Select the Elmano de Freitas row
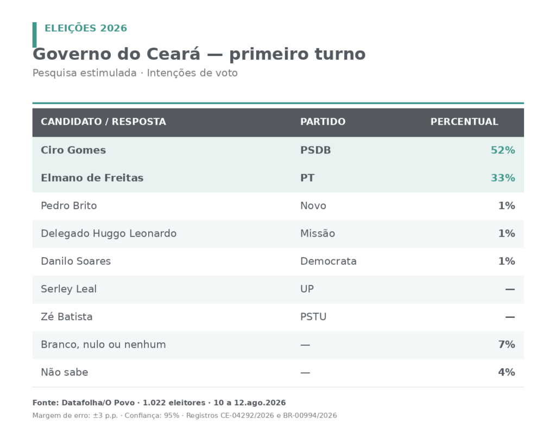 coord(278,178)
